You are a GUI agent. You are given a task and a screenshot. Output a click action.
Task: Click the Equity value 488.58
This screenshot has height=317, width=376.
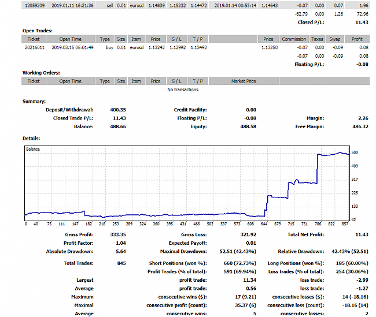248,126
